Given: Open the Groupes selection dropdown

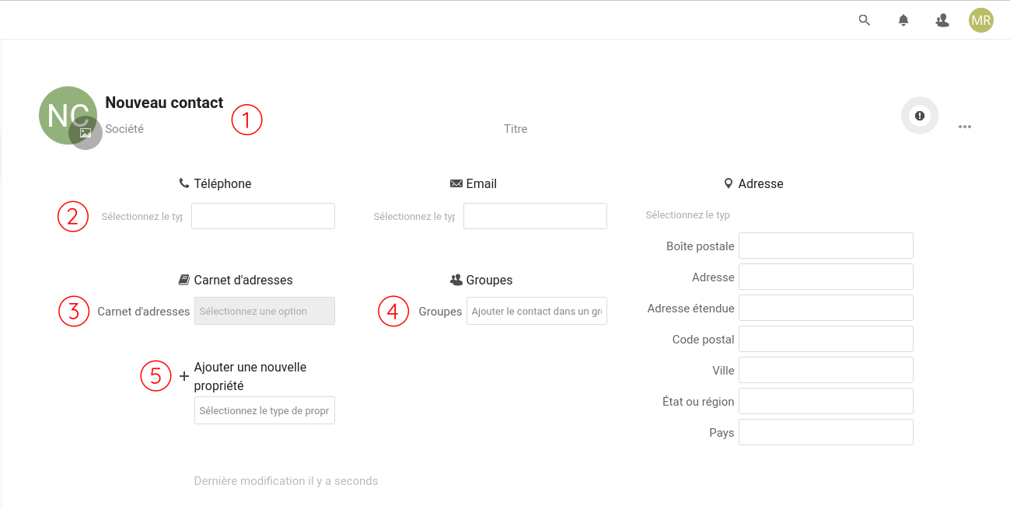Looking at the screenshot, I should click(x=536, y=311).
